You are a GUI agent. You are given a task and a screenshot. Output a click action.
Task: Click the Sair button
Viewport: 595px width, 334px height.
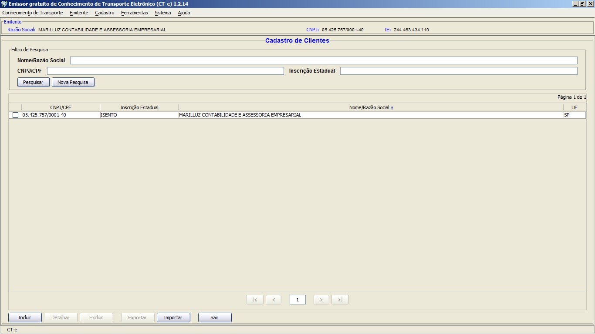click(214, 317)
